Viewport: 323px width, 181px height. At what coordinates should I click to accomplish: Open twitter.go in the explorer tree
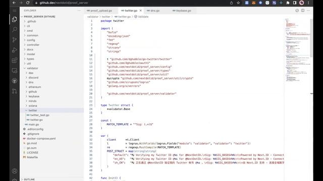coord(36,120)
